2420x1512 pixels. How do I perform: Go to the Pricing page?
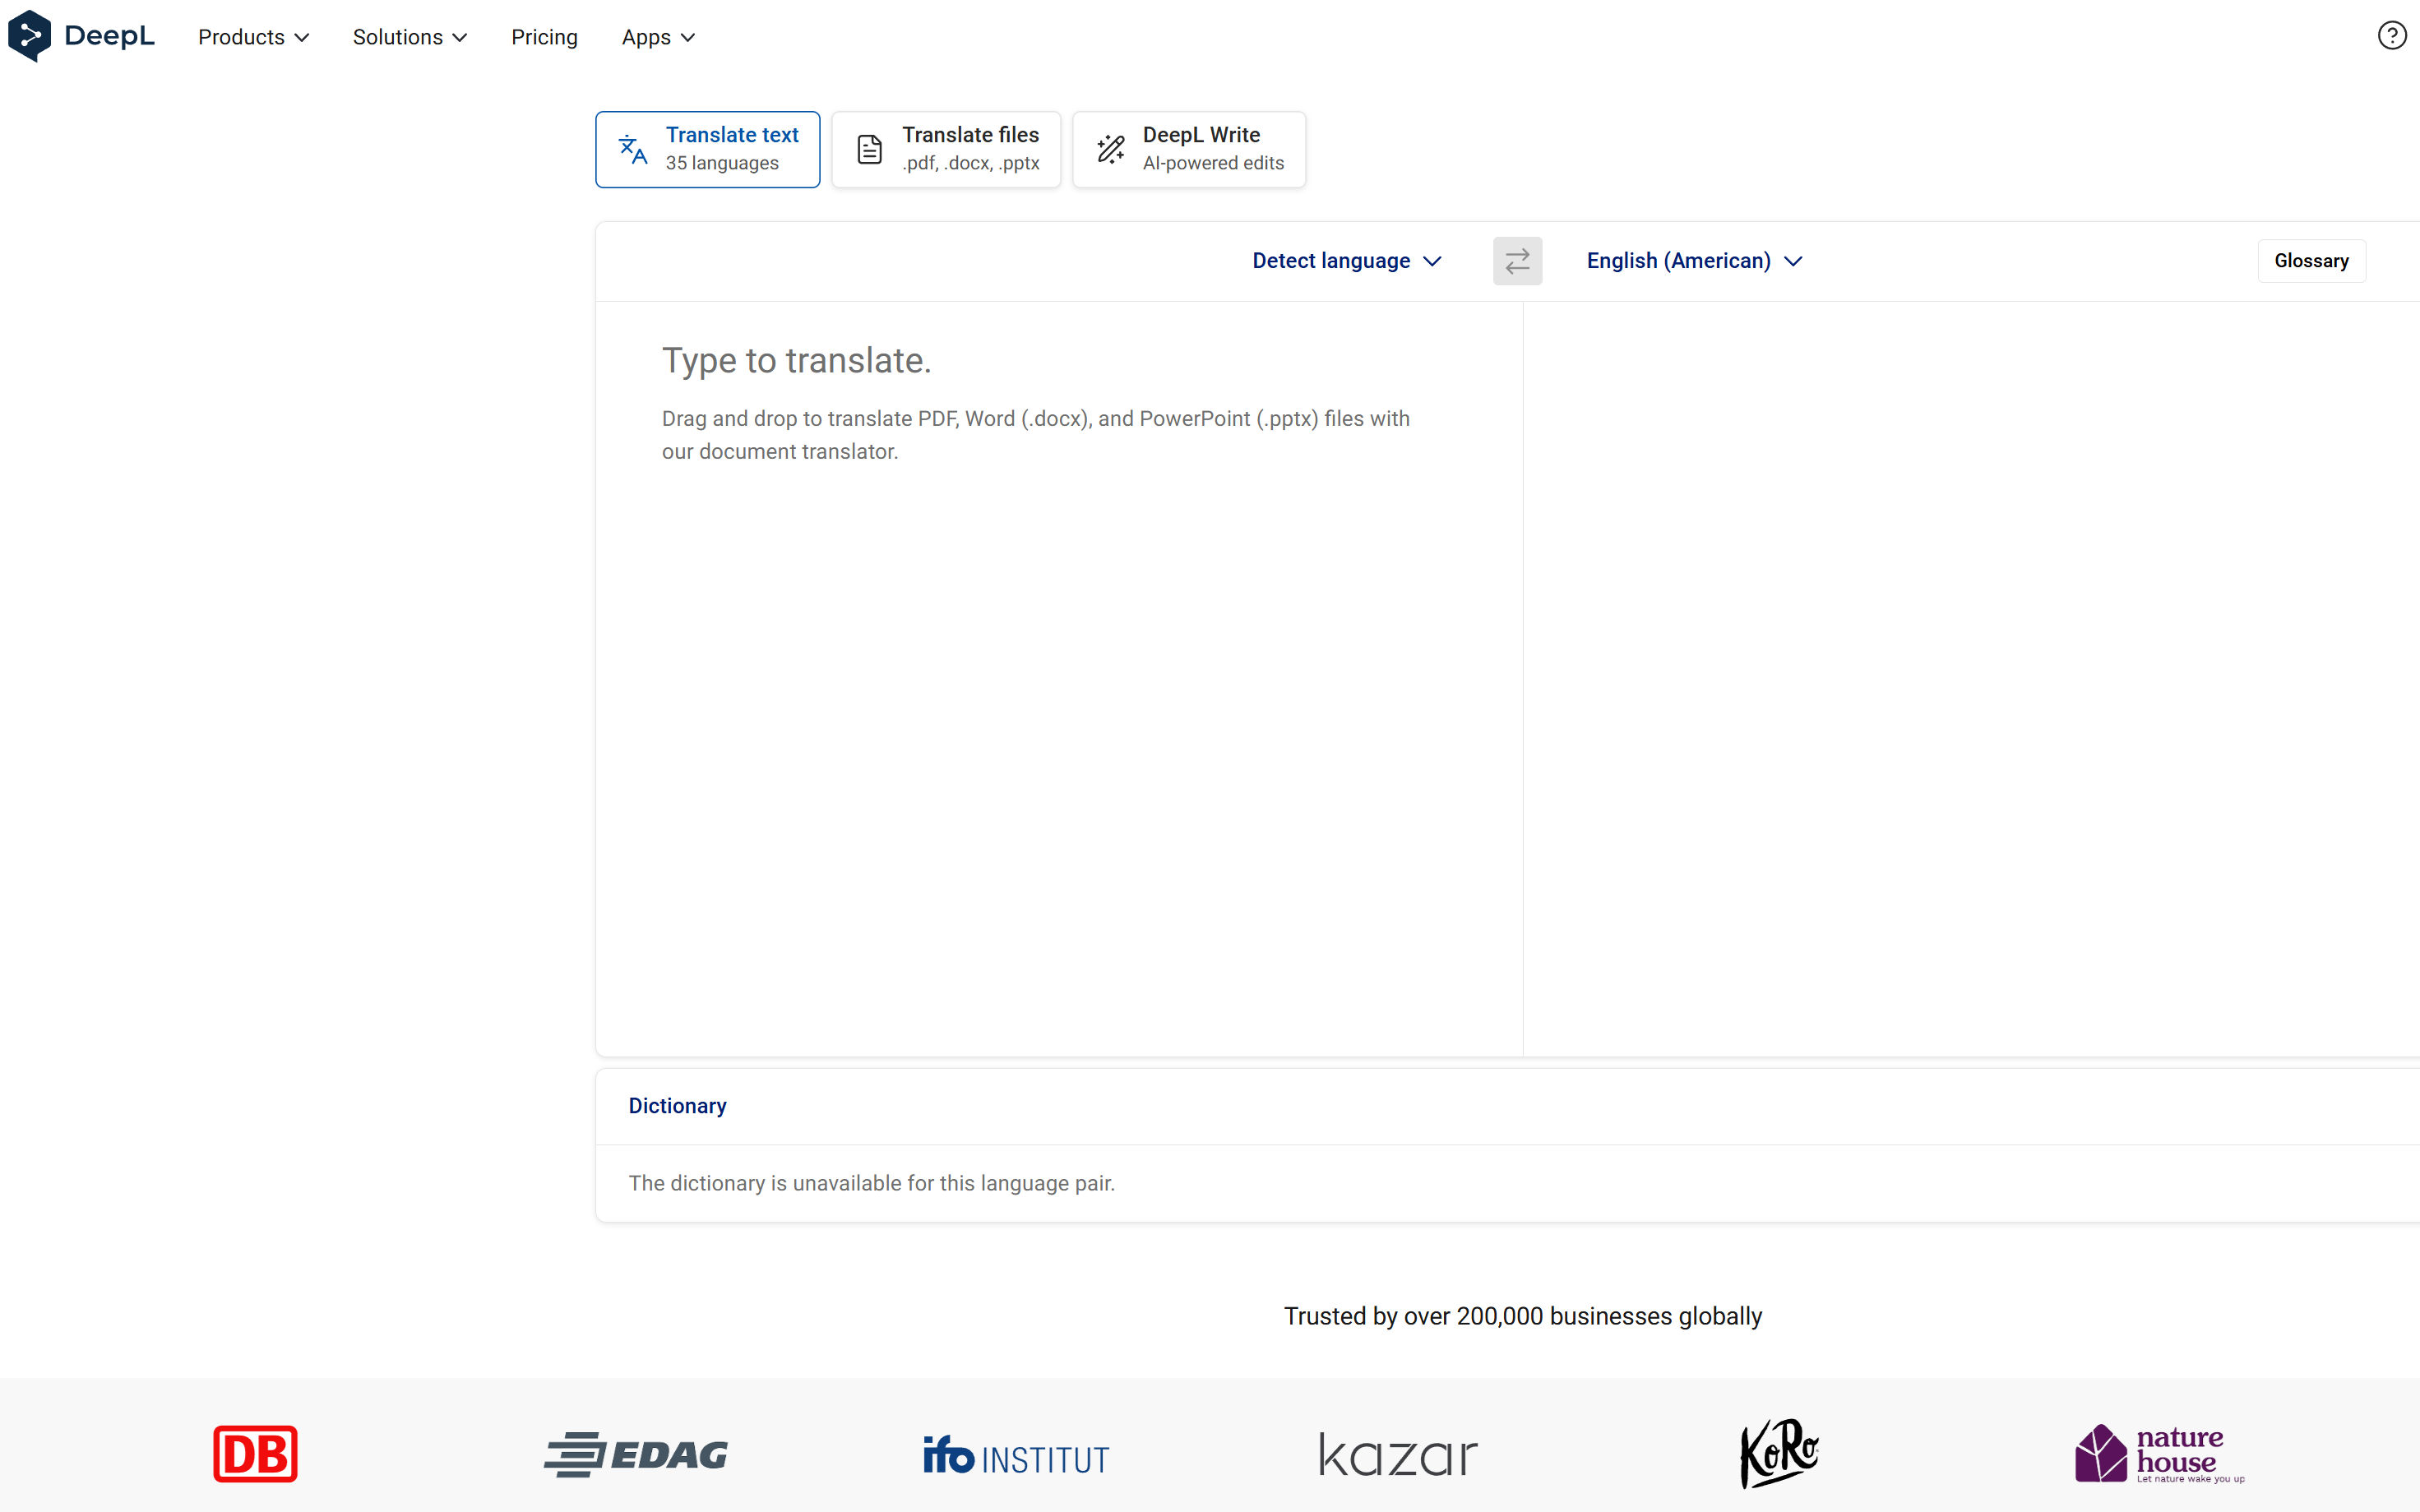click(544, 37)
